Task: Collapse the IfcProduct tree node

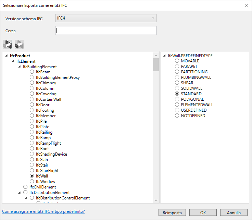Action: pos(7,56)
